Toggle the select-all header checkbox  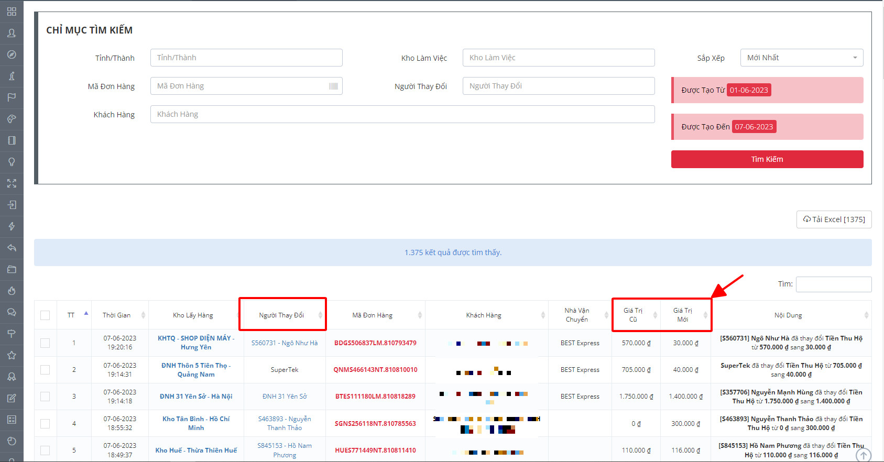pyautogui.click(x=45, y=315)
